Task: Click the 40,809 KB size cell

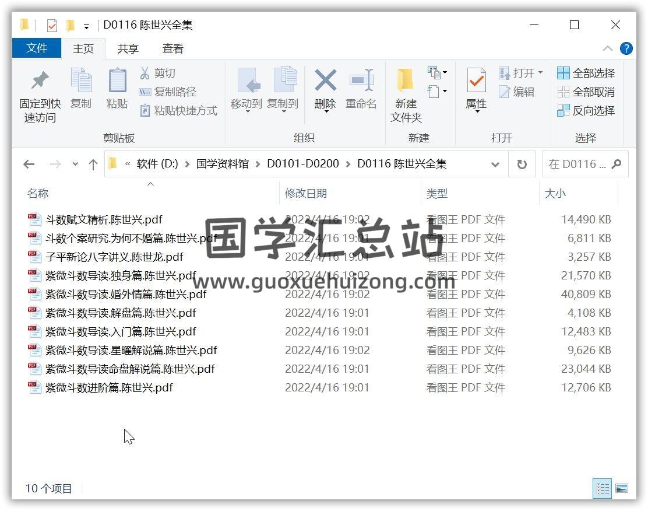Action: (586, 294)
